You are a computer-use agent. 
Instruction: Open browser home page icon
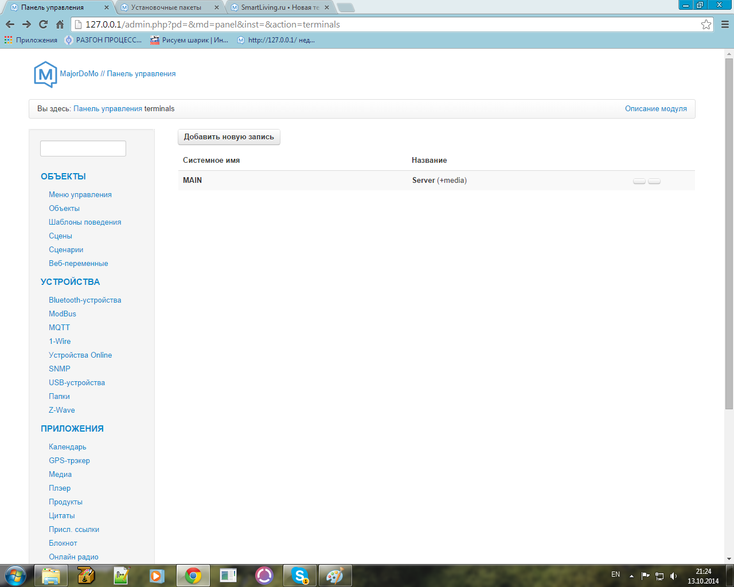coord(60,25)
